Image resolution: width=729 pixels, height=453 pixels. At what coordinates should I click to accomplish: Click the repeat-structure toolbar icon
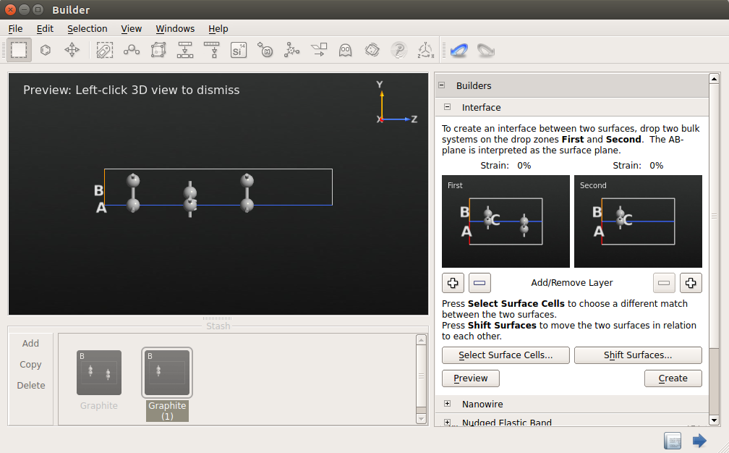click(185, 50)
